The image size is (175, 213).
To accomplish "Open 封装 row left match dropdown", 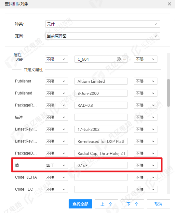I will (56, 59).
